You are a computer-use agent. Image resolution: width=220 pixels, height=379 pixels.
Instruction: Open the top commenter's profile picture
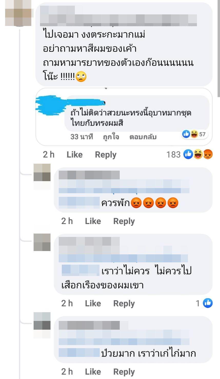click(x=19, y=13)
